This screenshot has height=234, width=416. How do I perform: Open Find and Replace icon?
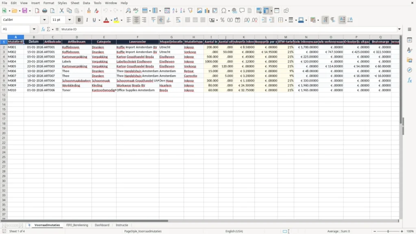point(128,11)
